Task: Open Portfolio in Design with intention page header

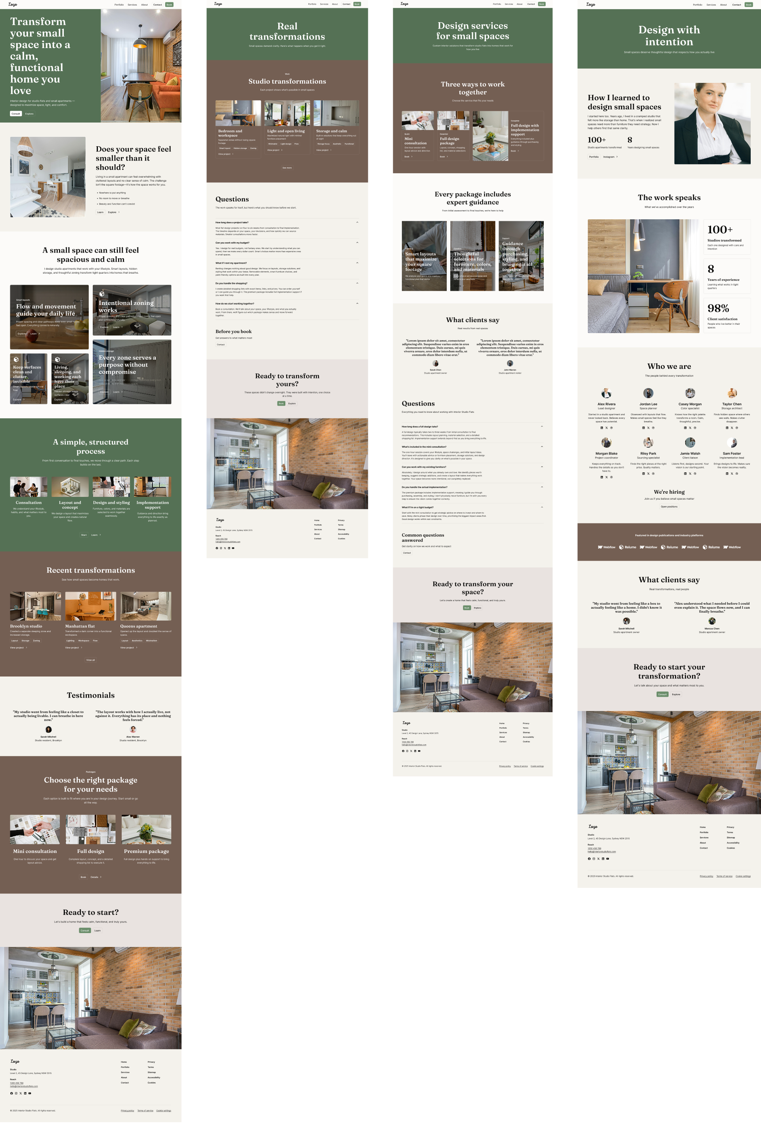Action: coord(698,5)
